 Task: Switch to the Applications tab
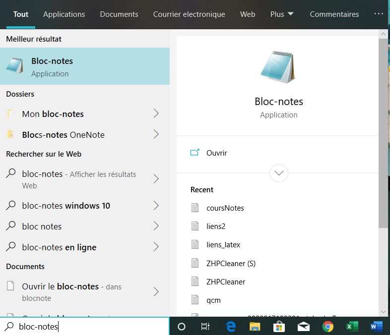[64, 14]
